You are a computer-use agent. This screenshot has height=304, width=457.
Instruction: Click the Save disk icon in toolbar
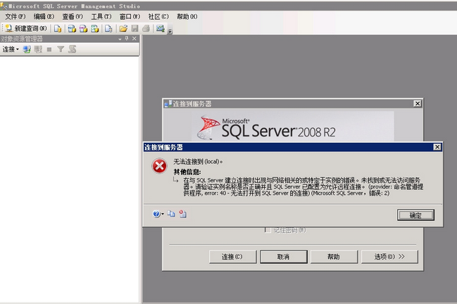click(134, 28)
